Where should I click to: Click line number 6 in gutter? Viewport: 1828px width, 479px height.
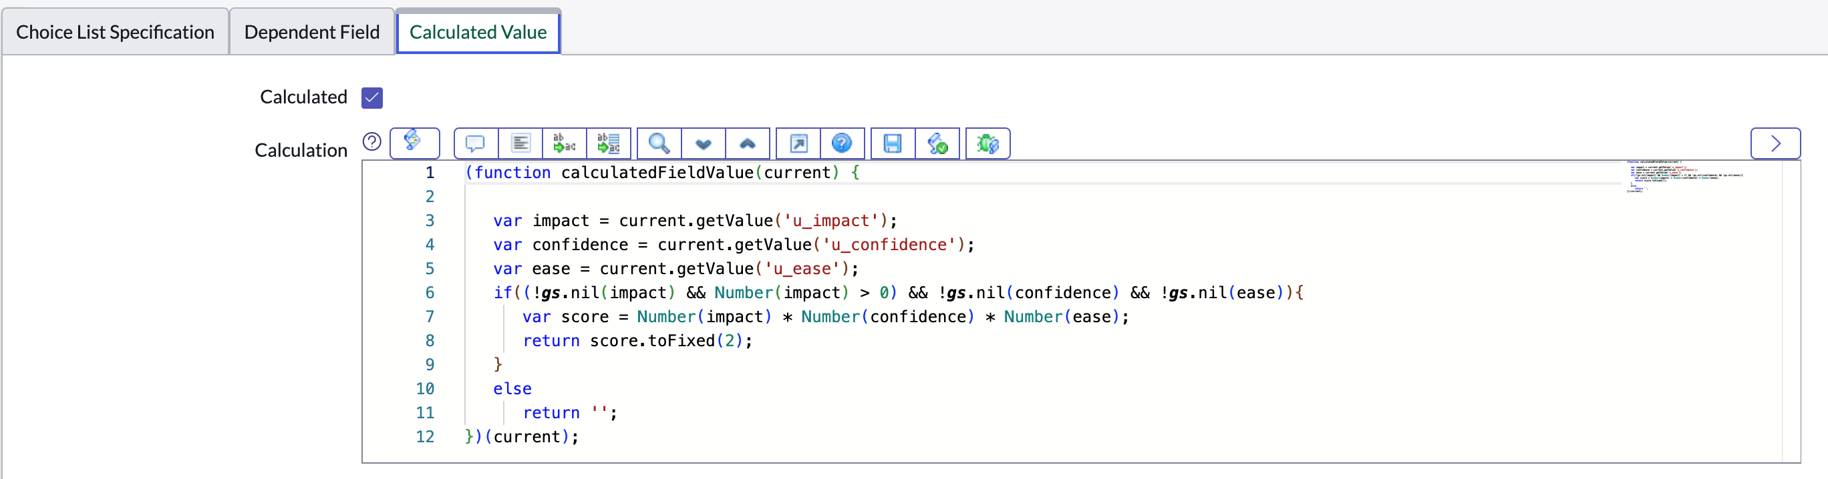(430, 293)
